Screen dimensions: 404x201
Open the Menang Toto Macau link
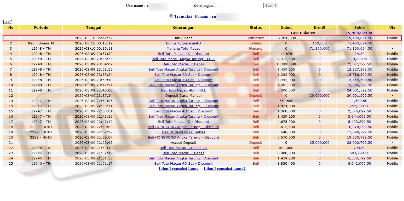tap(183, 49)
